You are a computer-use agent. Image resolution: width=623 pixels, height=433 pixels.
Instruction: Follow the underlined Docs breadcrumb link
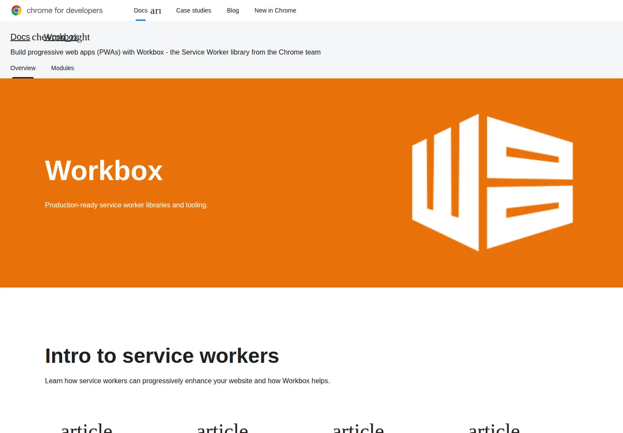[20, 37]
